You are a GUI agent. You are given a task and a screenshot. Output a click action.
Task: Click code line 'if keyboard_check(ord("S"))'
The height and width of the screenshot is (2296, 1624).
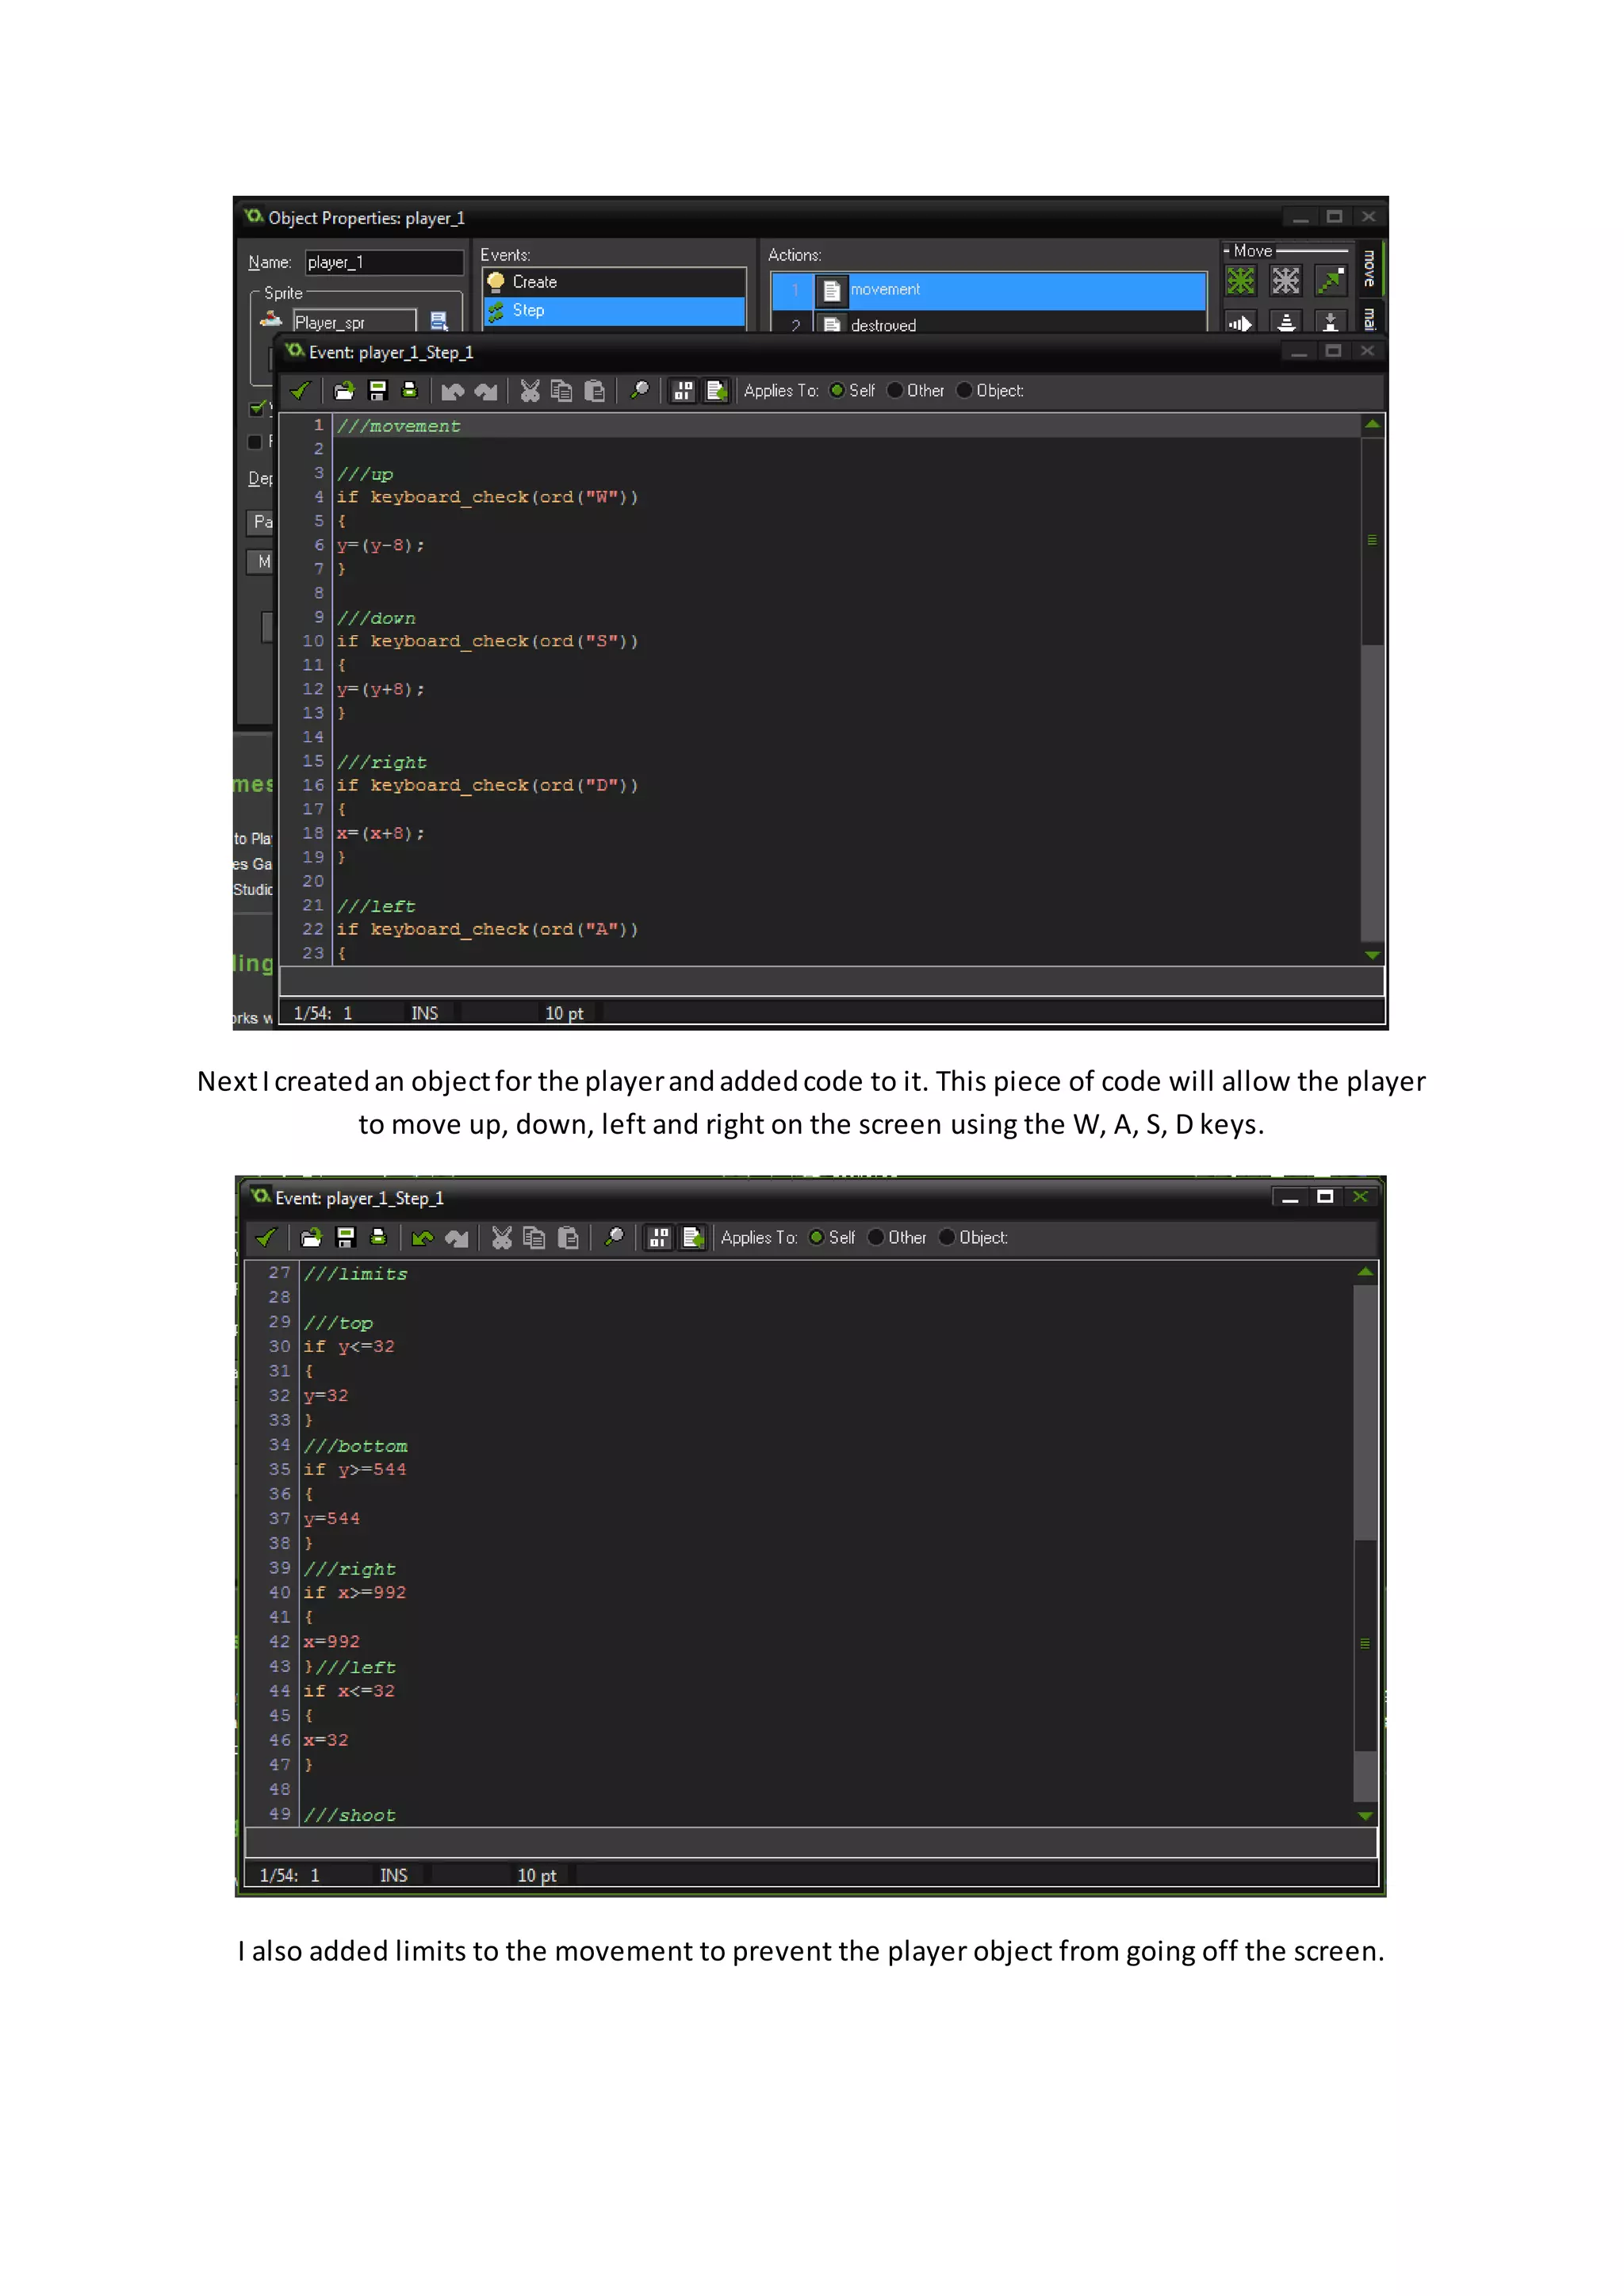click(487, 641)
